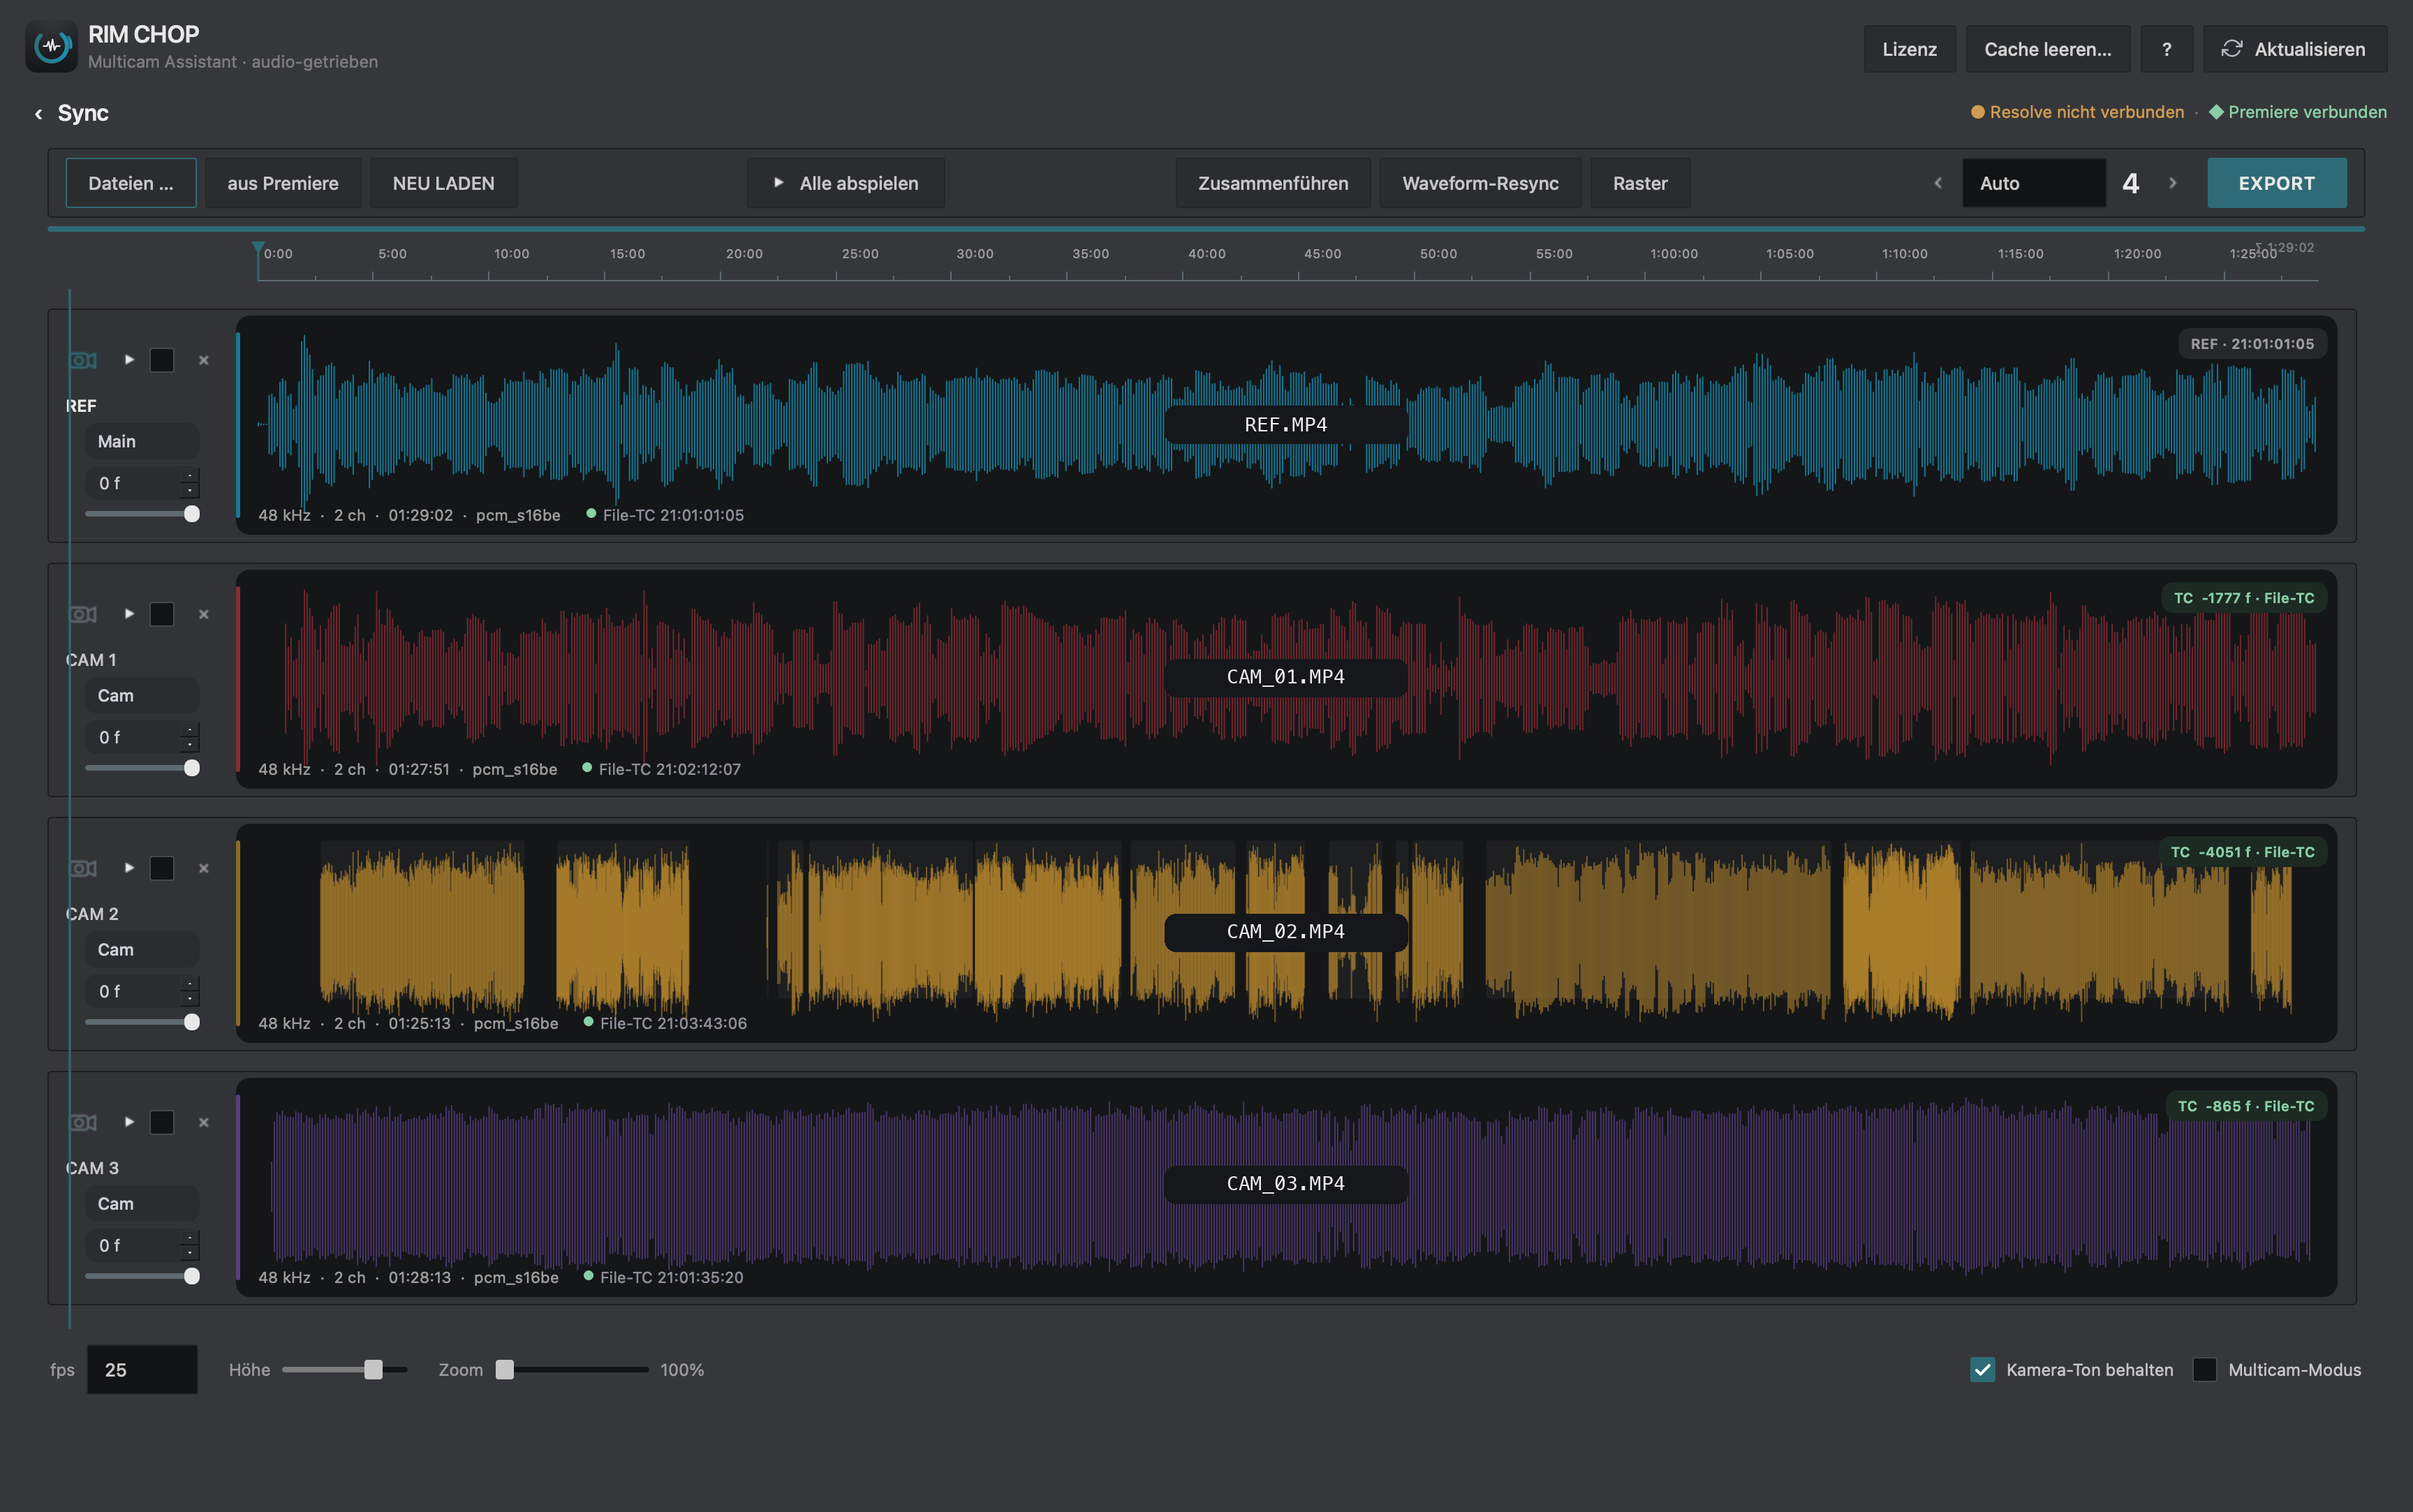
Task: Step to previous value with left chevron near Auto
Action: [1938, 183]
